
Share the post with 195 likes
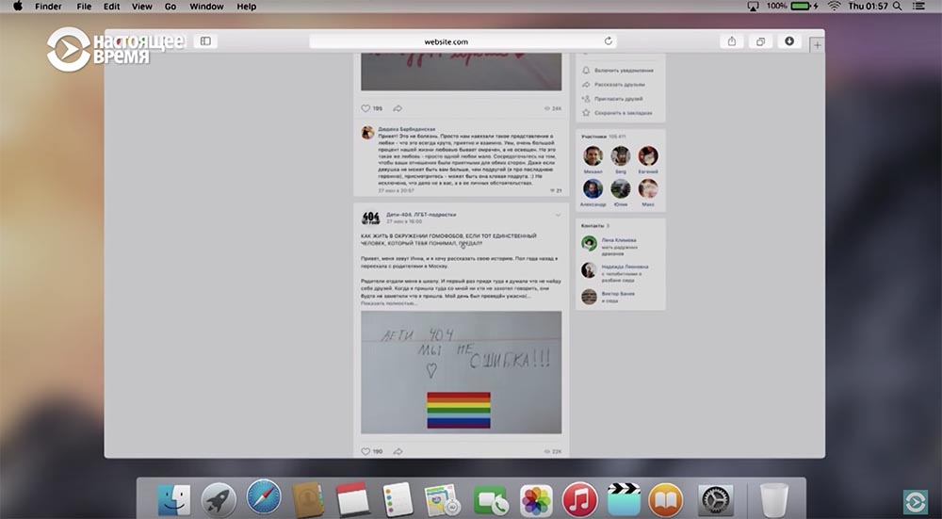(x=398, y=108)
